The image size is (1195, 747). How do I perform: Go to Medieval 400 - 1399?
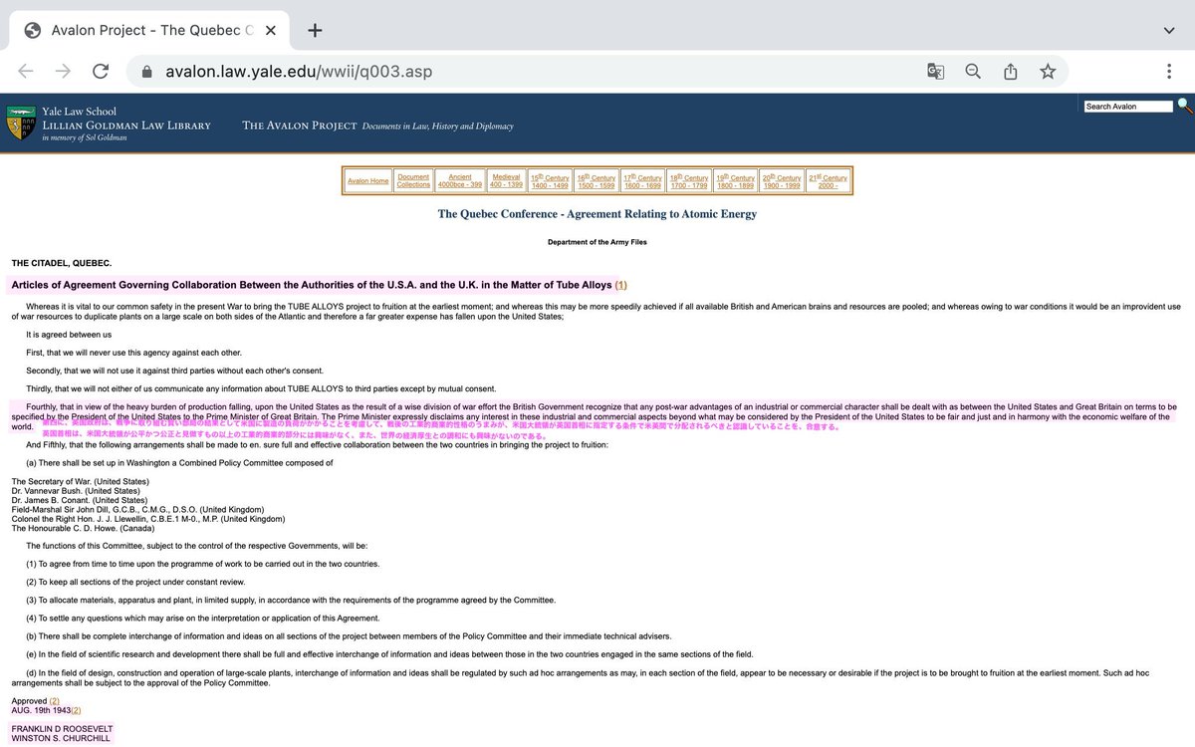[506, 180]
